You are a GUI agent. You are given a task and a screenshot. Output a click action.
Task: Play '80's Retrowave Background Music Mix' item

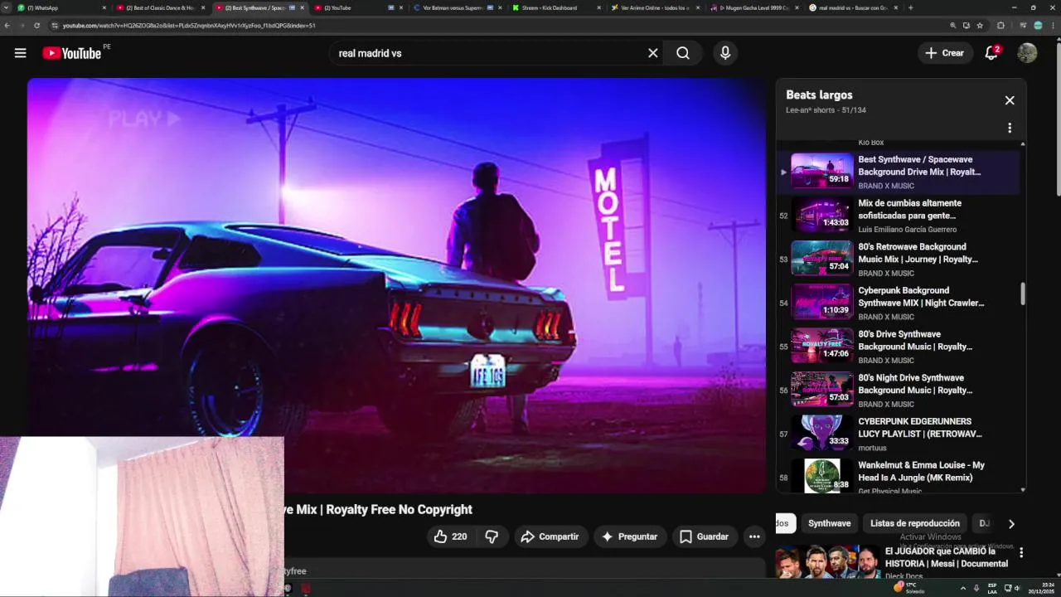[898, 260]
